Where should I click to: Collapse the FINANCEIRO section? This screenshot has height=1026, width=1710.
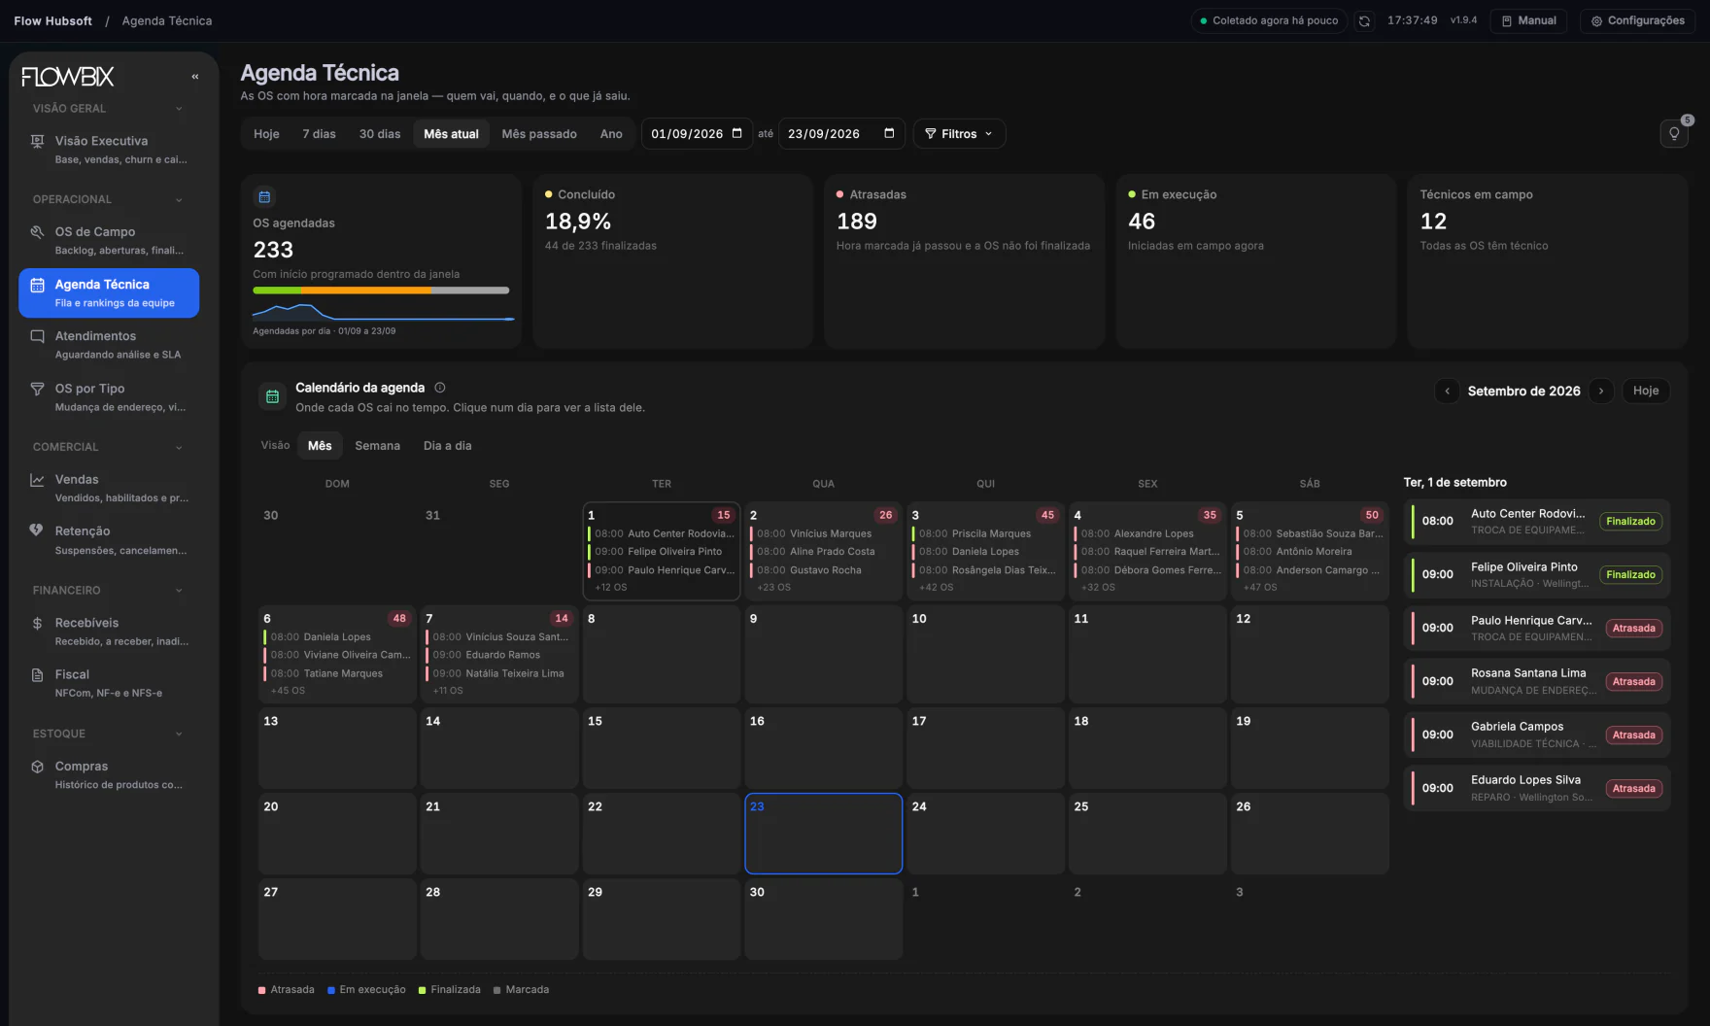click(179, 591)
